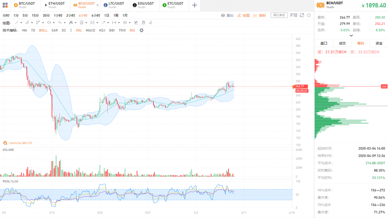Image resolution: width=388 pixels, height=218 pixels.
Task: Select the Fibonacci retracement lines tool
Action: (x=82, y=22)
